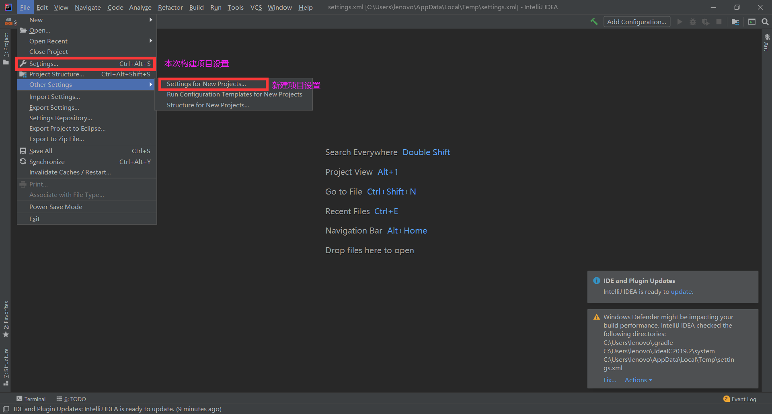Viewport: 772px width, 414px height.
Task: Select Close Project menu item
Action: coord(87,51)
